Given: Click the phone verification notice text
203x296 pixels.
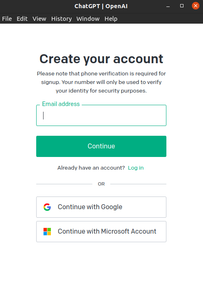Looking at the screenshot, I should (x=101, y=82).
